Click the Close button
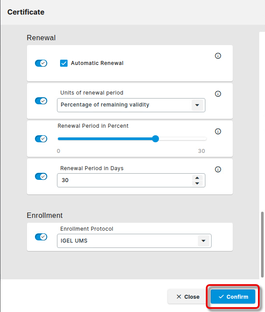 (x=188, y=297)
